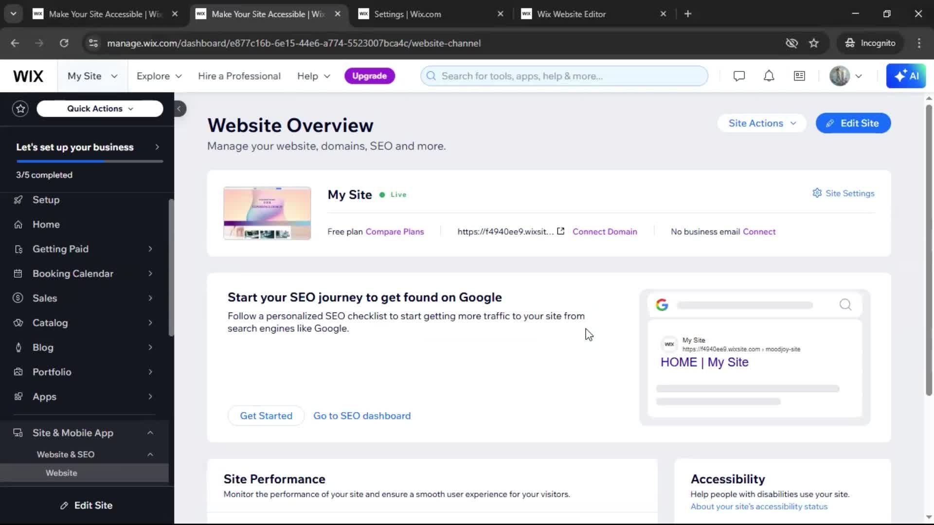Viewport: 934px width, 525px height.
Task: Click the business setup progress bar
Action: (90, 161)
